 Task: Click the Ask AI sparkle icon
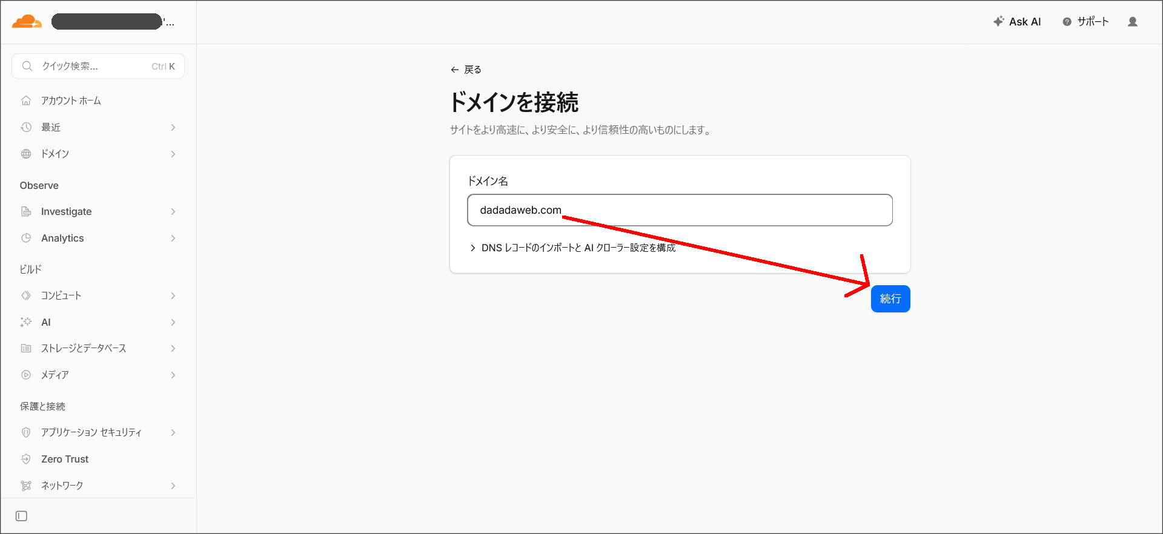pyautogui.click(x=999, y=22)
